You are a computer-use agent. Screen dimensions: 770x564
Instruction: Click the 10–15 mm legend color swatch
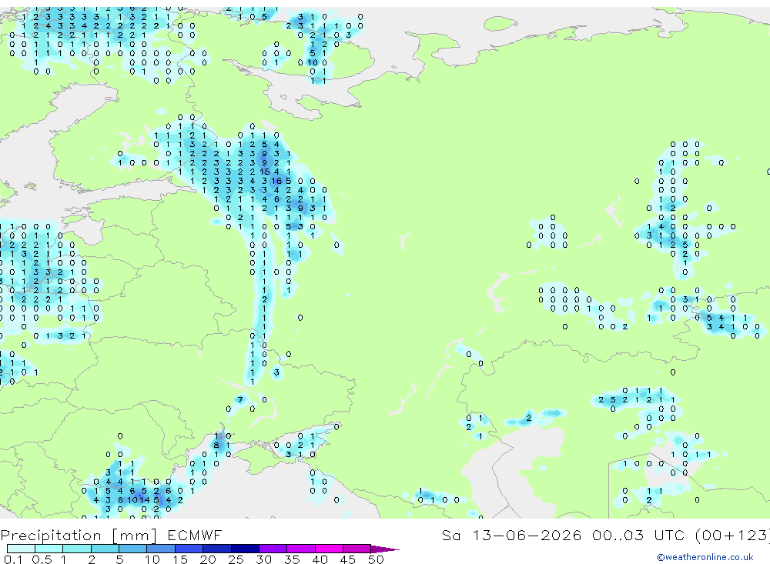[161, 549]
